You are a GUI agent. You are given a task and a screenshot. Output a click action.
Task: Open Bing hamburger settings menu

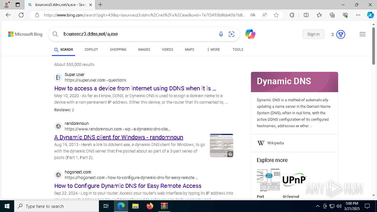pyautogui.click(x=363, y=34)
